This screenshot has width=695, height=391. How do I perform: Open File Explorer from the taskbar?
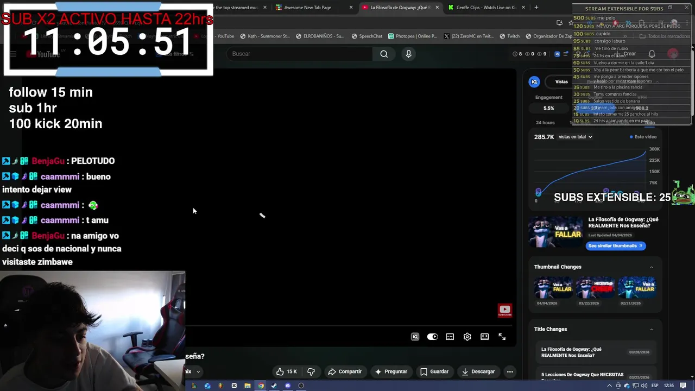tap(248, 386)
